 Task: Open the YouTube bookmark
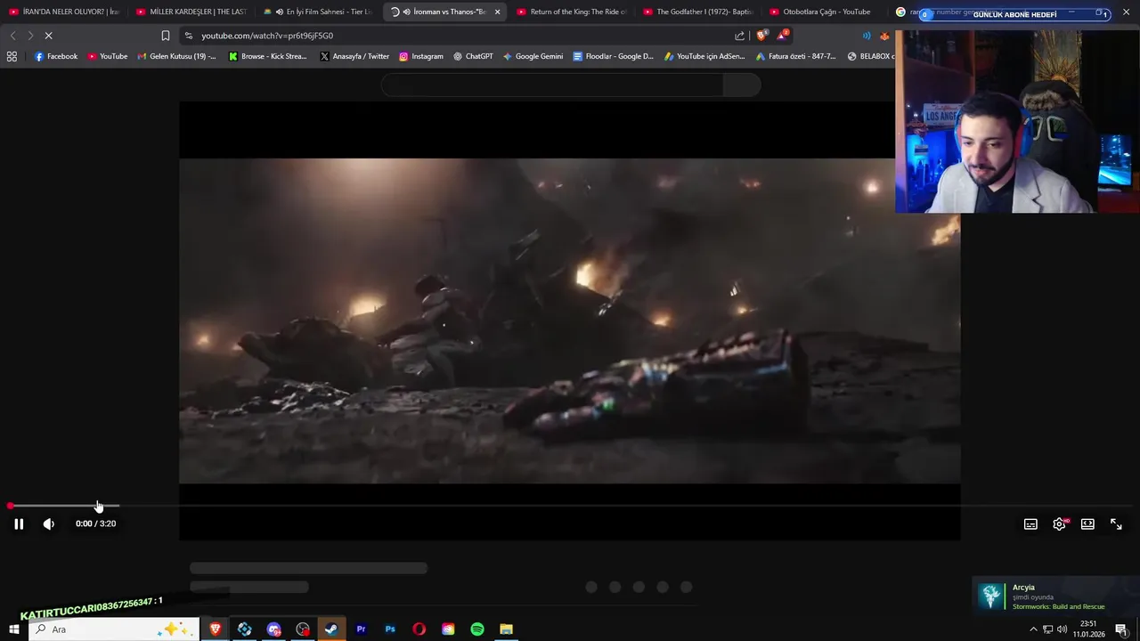click(107, 56)
